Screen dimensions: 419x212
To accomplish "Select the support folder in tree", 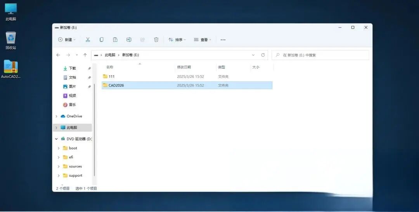I will click(x=73, y=176).
